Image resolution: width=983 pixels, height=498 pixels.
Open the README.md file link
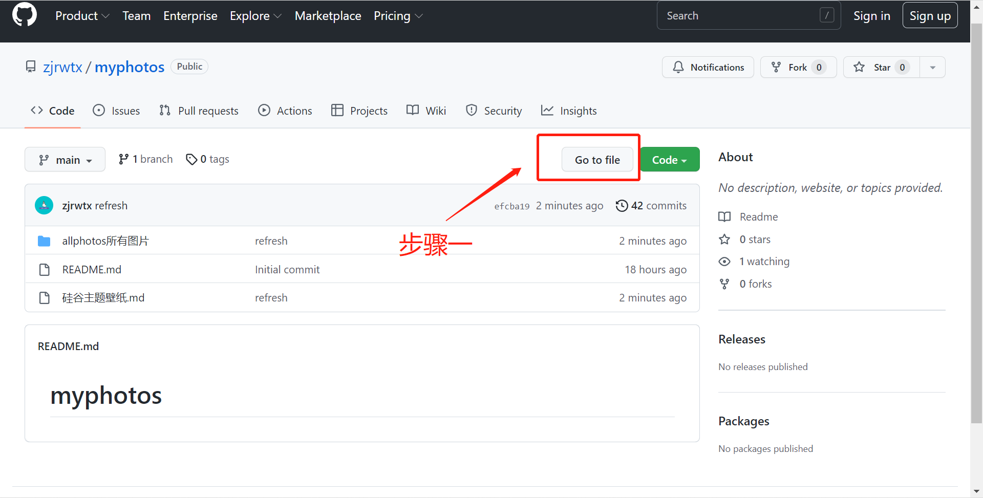[x=92, y=270]
